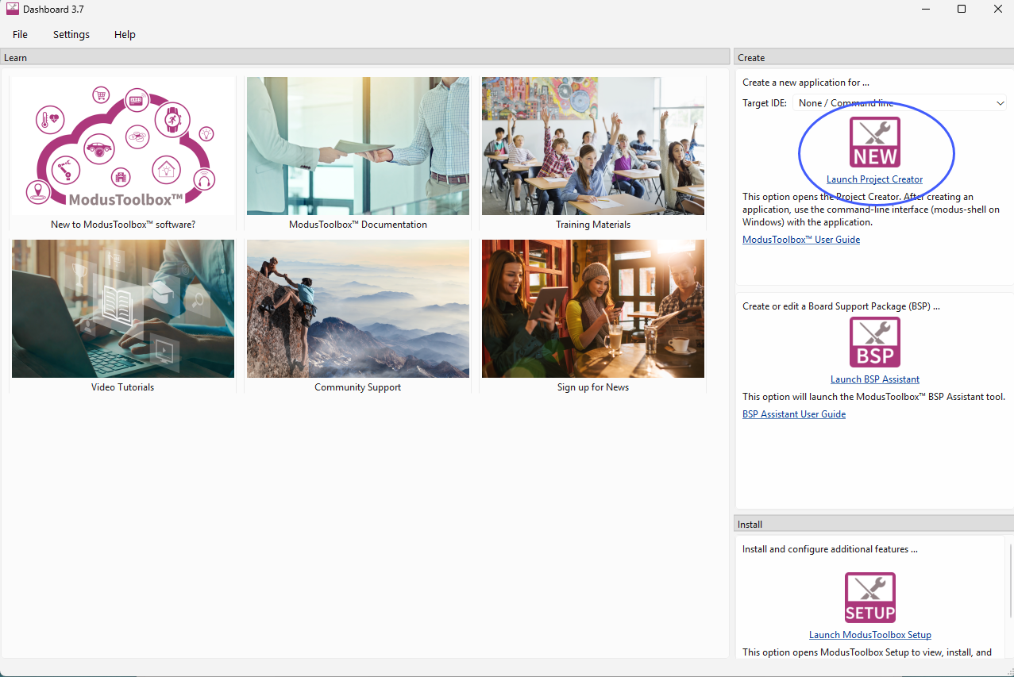Click the New to ModusToolbox software? caption
The width and height of the screenshot is (1014, 677).
pos(123,225)
